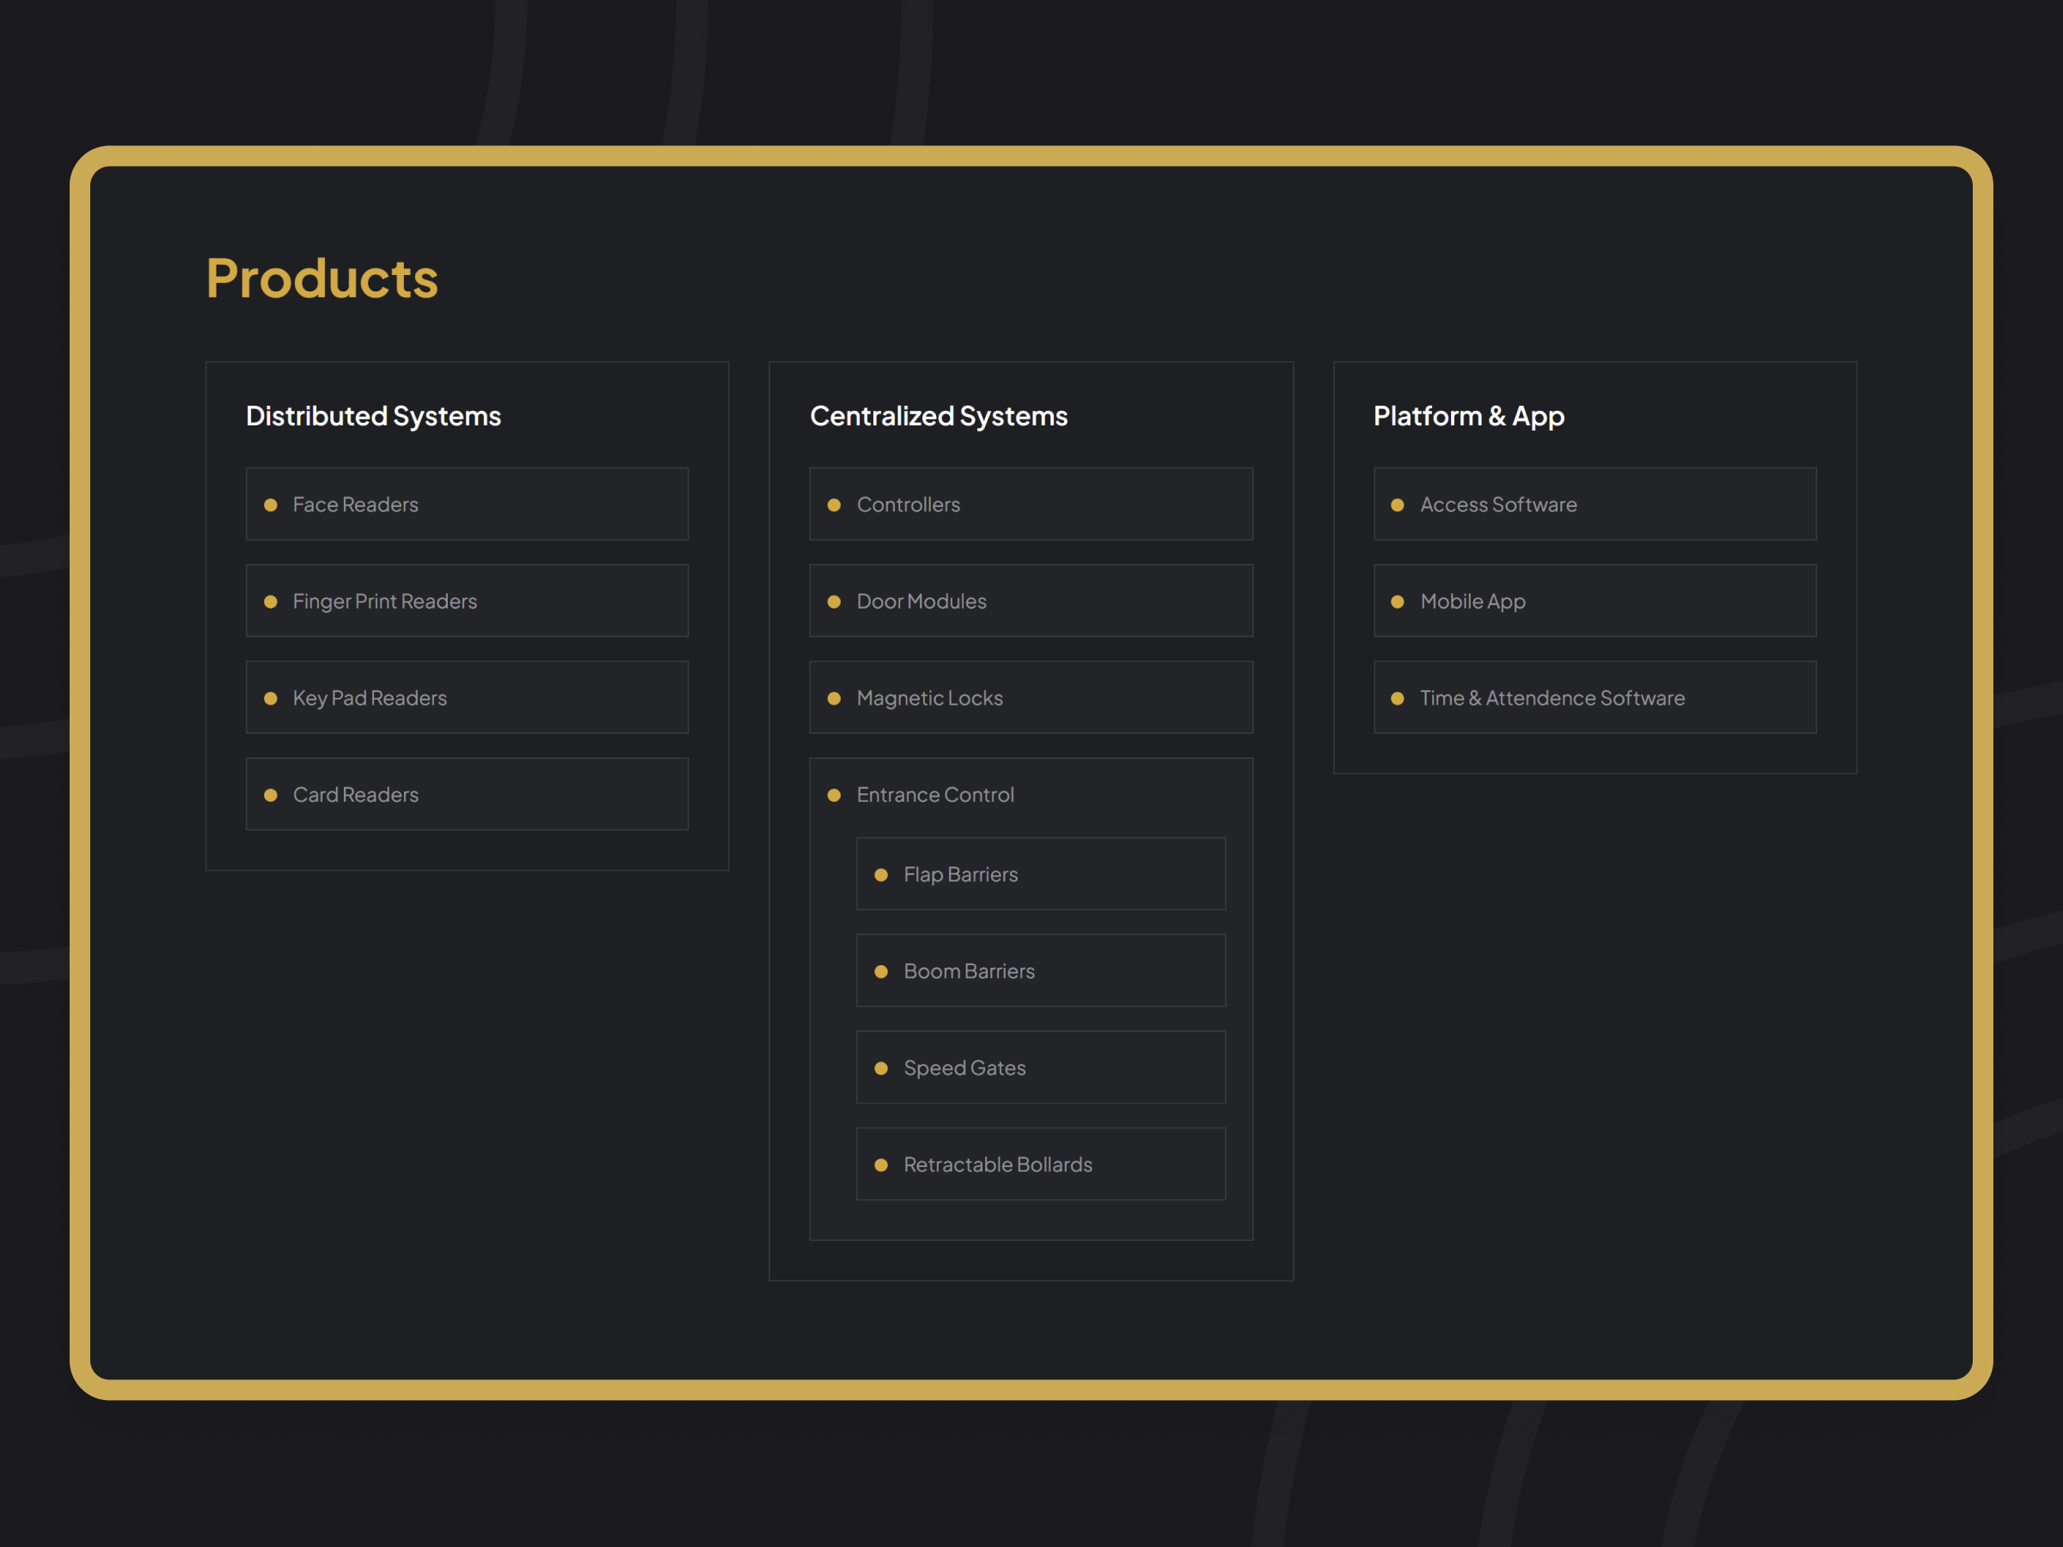Open the Key Pad Readers listing
2063x1547 pixels.
(x=370, y=698)
